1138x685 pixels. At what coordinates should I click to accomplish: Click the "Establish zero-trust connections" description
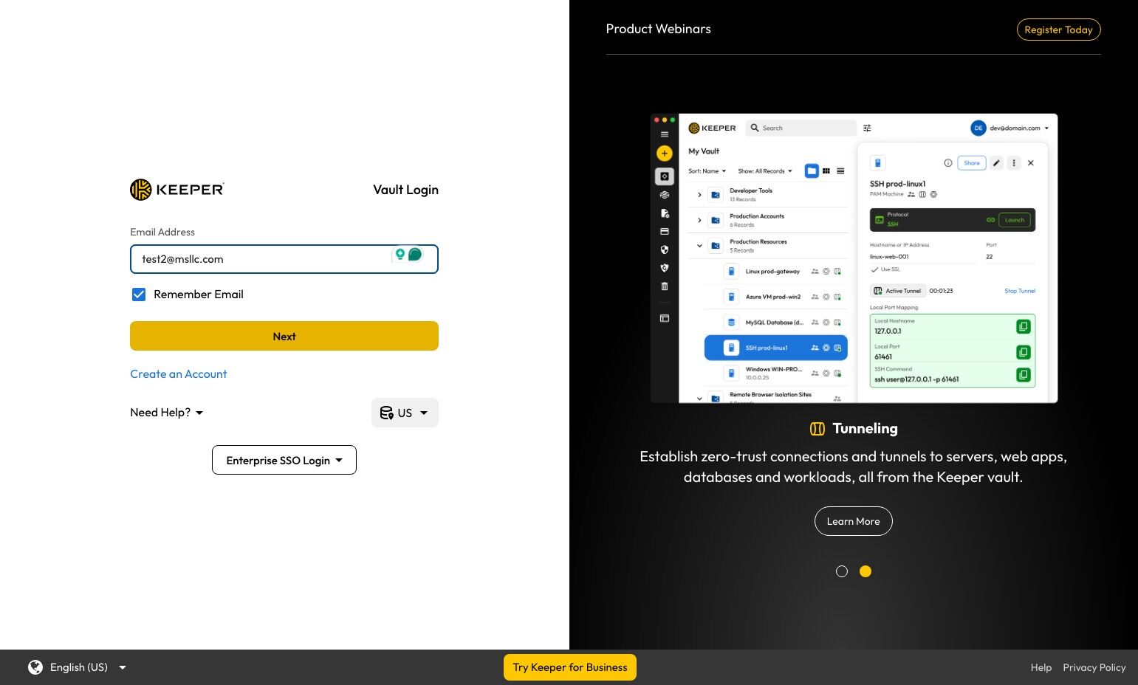[x=853, y=467]
